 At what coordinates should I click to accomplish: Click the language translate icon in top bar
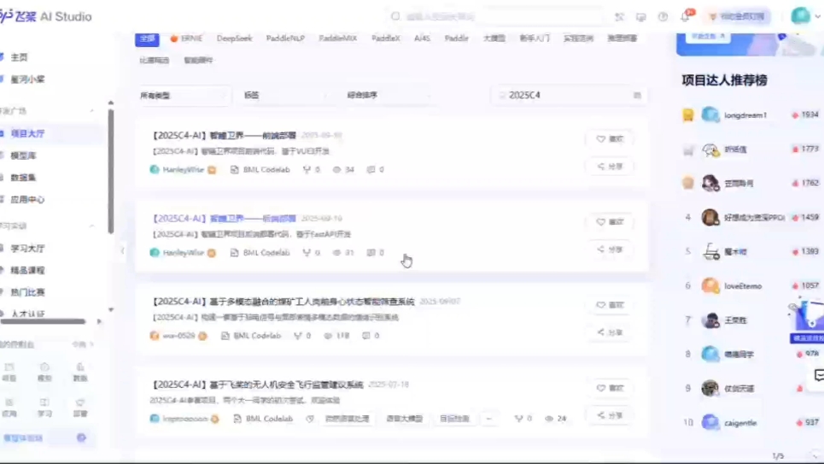pyautogui.click(x=619, y=17)
